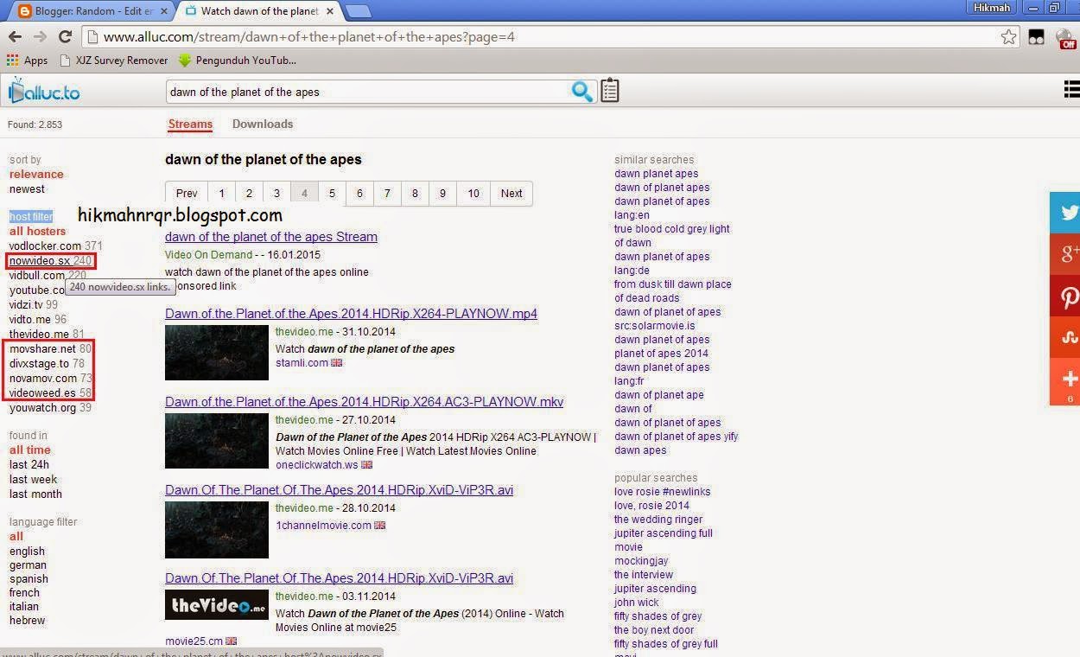
Task: Select the Streams tab
Action: [x=190, y=124]
